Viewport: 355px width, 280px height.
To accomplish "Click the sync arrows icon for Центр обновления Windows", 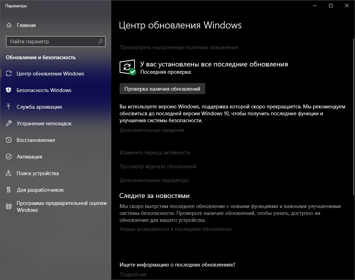I will (9, 73).
